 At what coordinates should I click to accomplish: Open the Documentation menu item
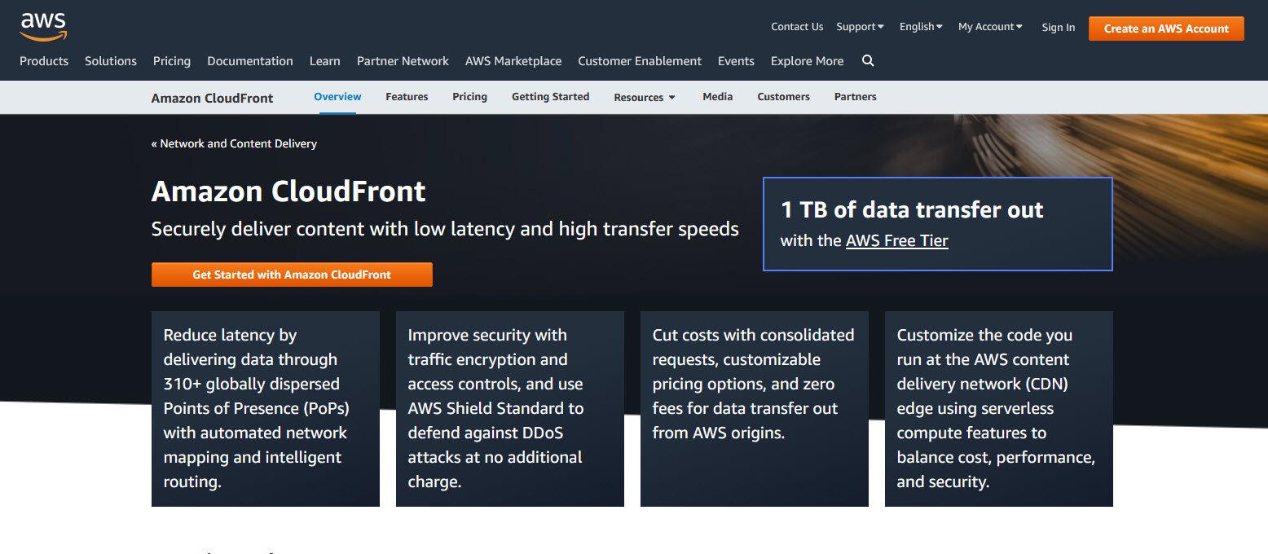pyautogui.click(x=250, y=61)
